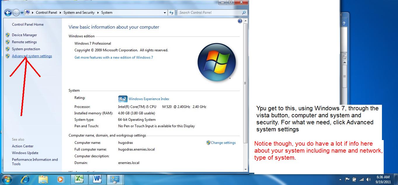
Task: Go to Control Panel Home
Action: 28,25
